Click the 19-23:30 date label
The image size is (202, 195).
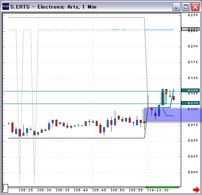(x=159, y=190)
